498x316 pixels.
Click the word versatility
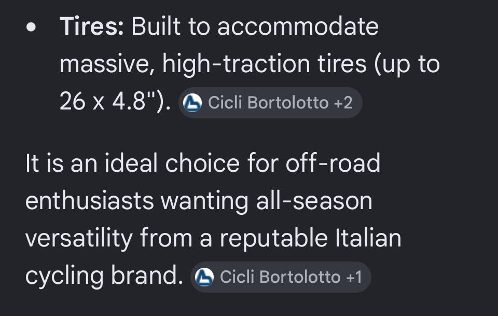[x=79, y=239]
